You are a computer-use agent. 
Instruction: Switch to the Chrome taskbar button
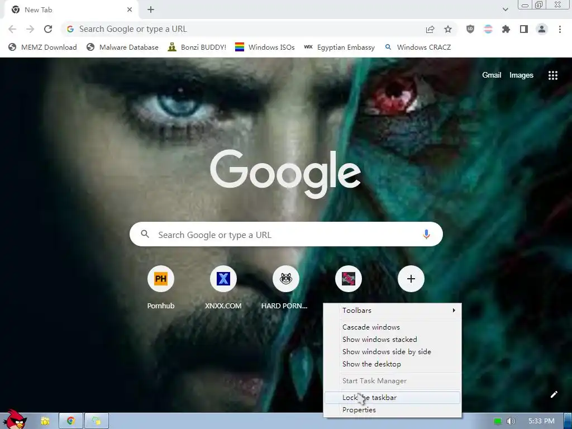[x=71, y=421]
